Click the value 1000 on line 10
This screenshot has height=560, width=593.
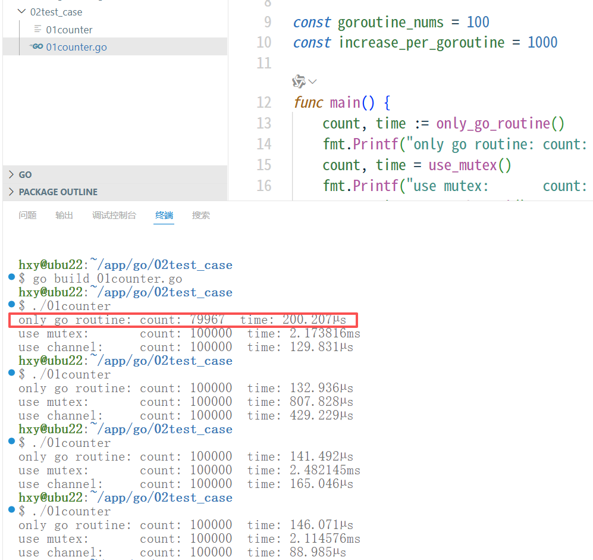coord(542,42)
